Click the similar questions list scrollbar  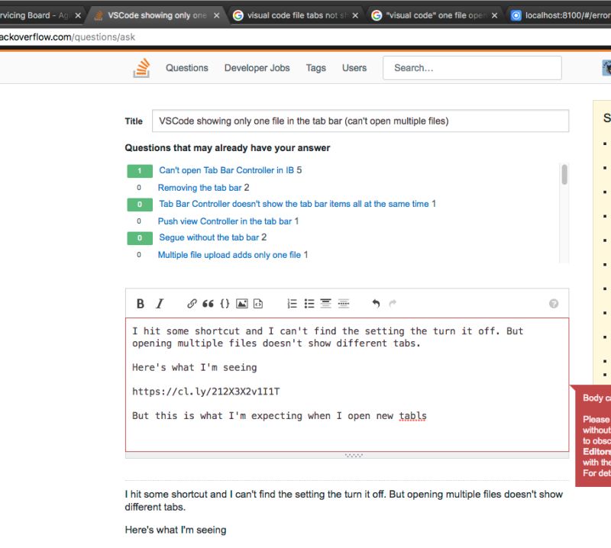tap(564, 175)
